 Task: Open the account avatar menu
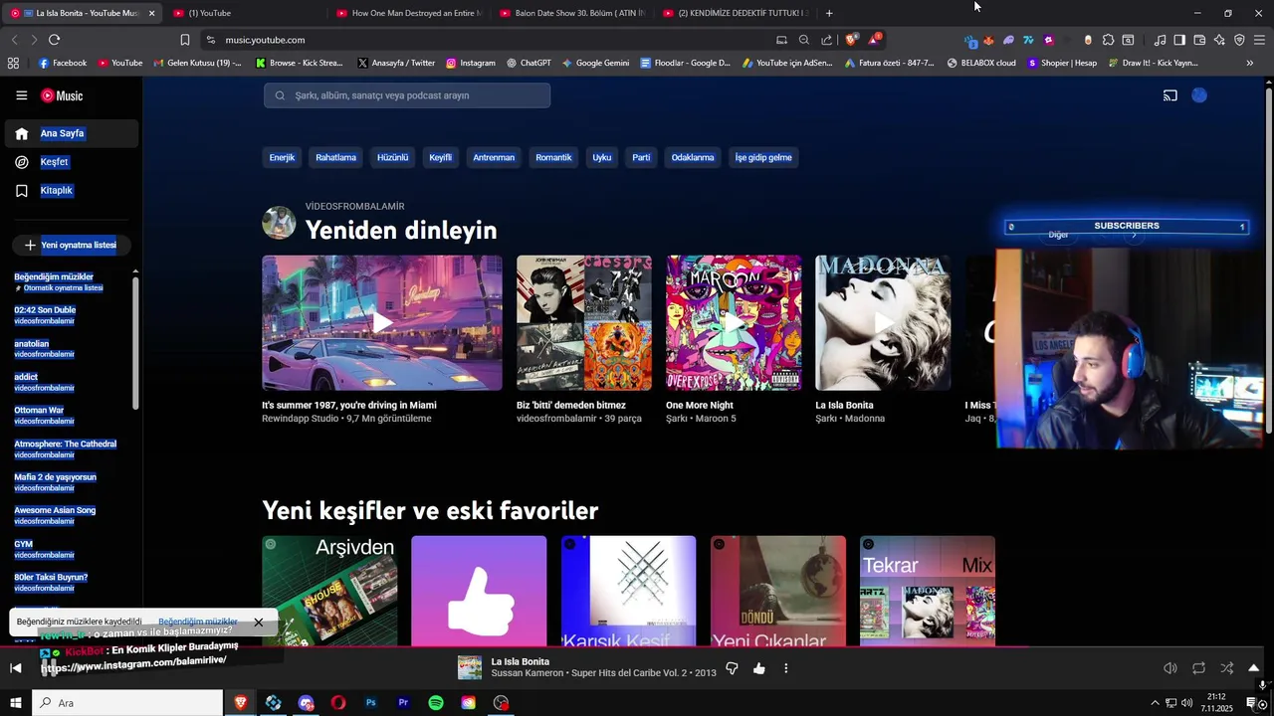pyautogui.click(x=1199, y=95)
